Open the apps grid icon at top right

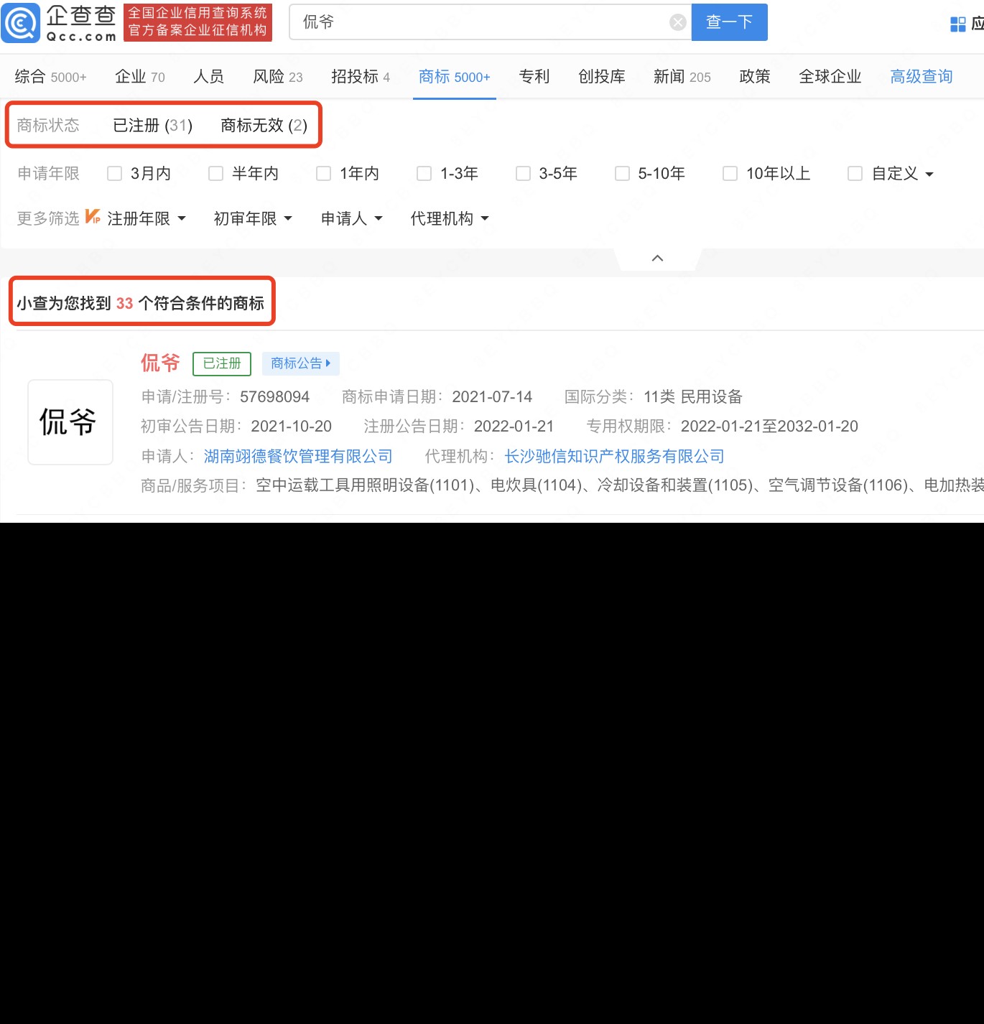[958, 24]
